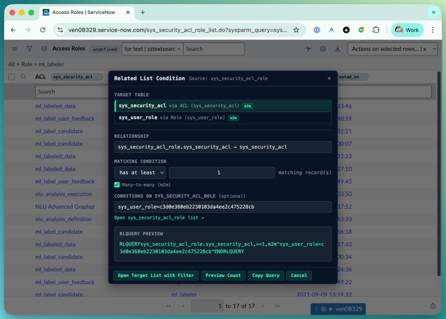This screenshot has width=446, height=319.
Task: Click the activity stream lightning icon
Action: (308, 49)
